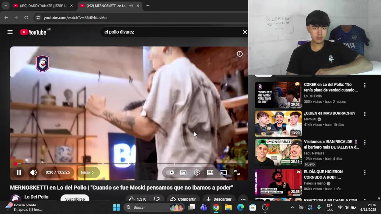The width and height of the screenshot is (381, 214).
Task: Click the taskbar Buscar search box
Action: 154,207
